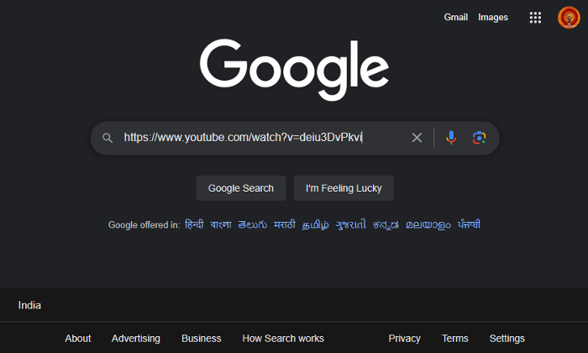The height and width of the screenshot is (353, 588).
Task: Click the Google logo
Action: coord(294,70)
